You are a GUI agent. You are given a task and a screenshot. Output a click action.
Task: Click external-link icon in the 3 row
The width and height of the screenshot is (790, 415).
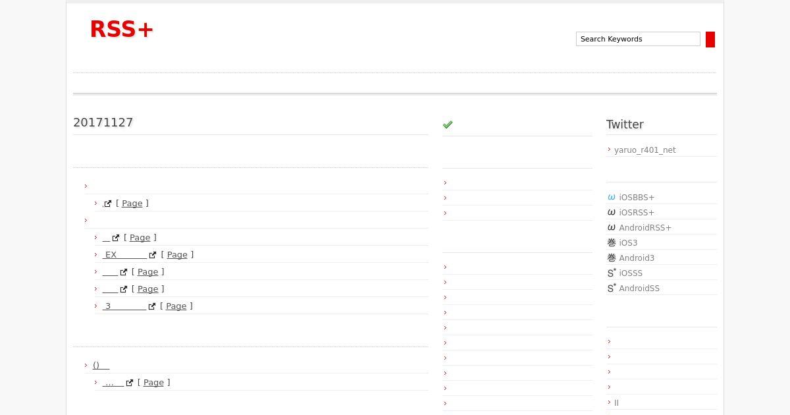(152, 306)
